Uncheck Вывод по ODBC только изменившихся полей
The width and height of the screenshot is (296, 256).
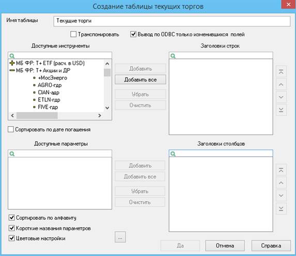(x=133, y=34)
